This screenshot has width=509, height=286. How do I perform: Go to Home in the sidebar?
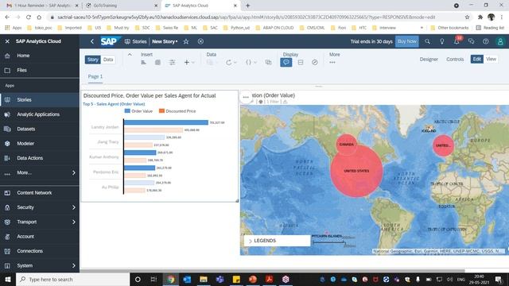pos(40,56)
